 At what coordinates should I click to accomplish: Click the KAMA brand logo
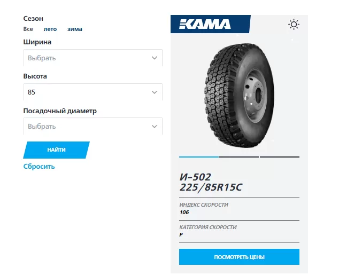[x=205, y=24]
